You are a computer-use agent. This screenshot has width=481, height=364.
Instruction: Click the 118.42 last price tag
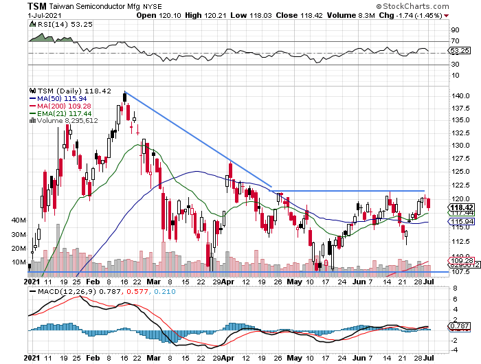(461, 207)
